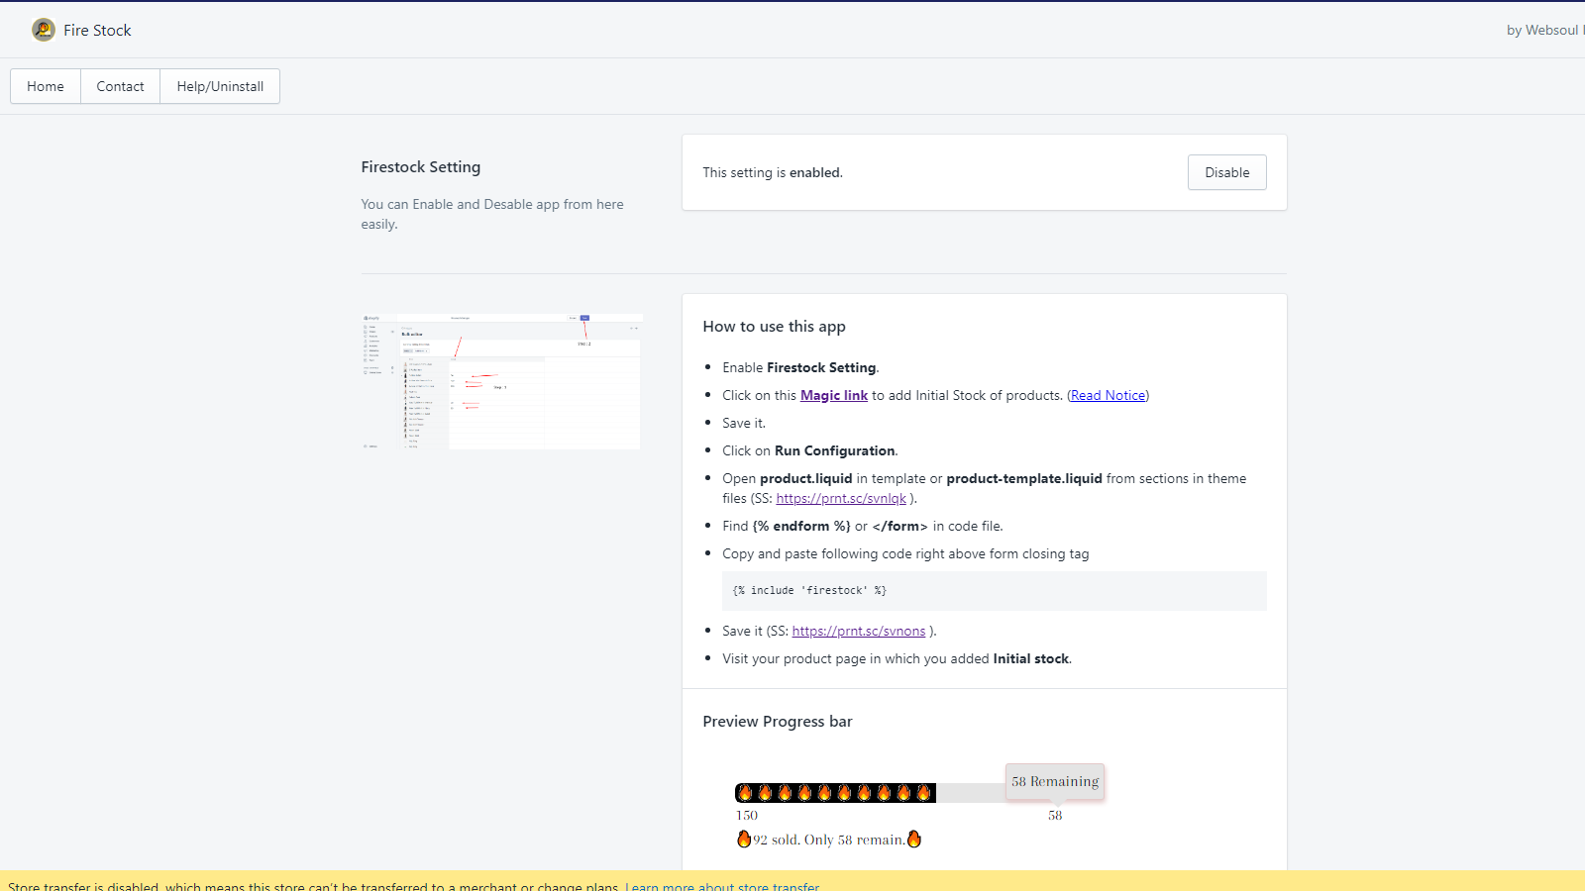Click the Fire Stock app logo icon
The height and width of the screenshot is (891, 1585).
44,30
